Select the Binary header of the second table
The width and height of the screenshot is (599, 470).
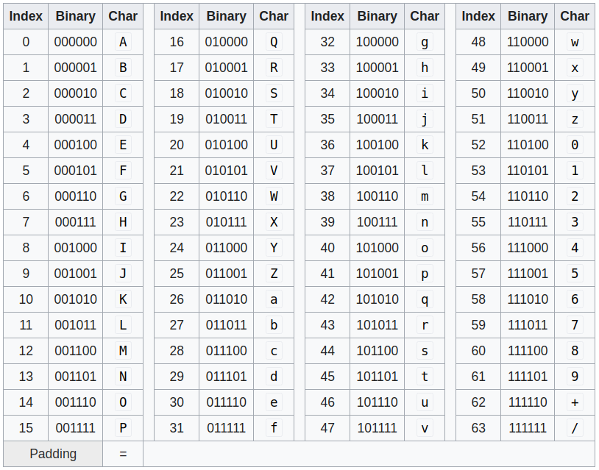[x=226, y=16]
